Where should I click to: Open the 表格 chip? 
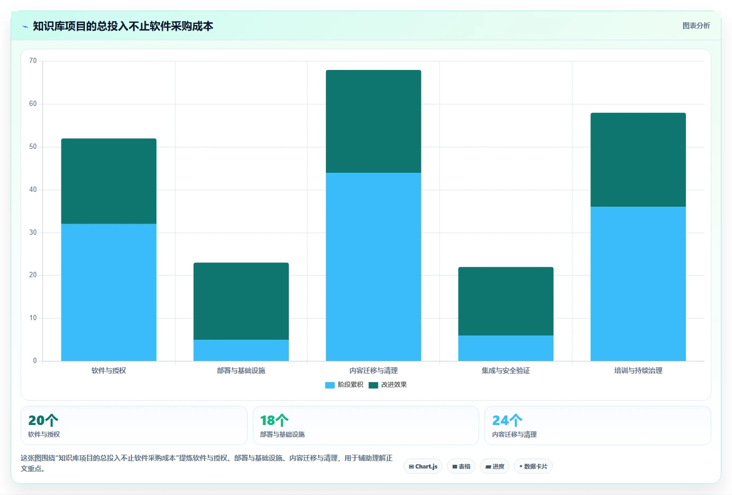click(x=461, y=466)
